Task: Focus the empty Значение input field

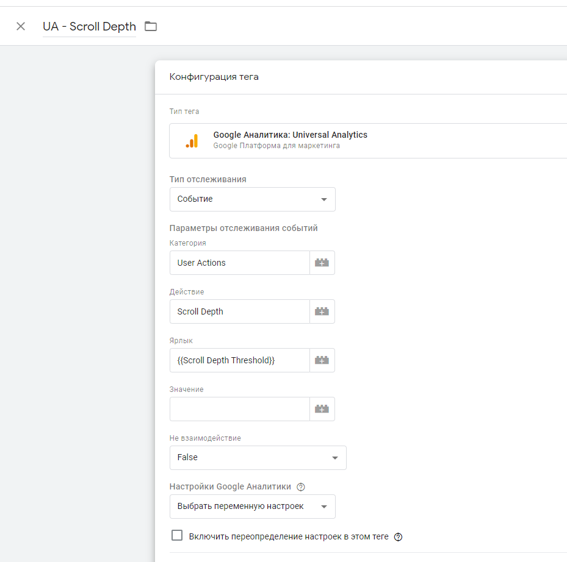Action: pos(239,409)
